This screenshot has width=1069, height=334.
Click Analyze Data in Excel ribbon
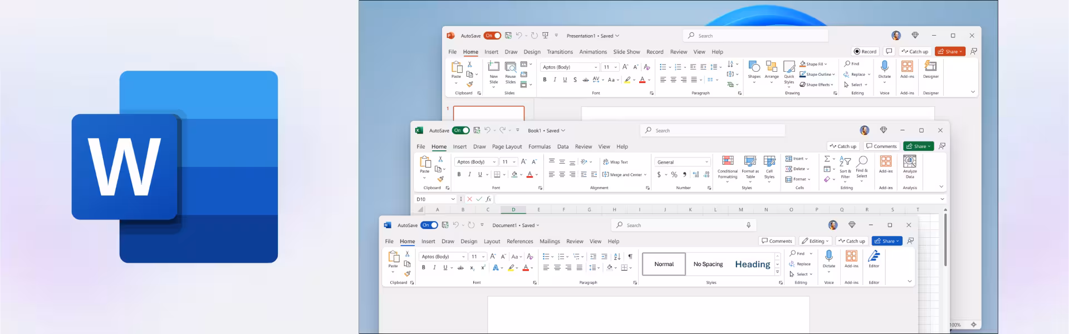tap(910, 167)
